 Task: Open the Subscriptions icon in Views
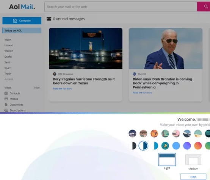coord(6,110)
